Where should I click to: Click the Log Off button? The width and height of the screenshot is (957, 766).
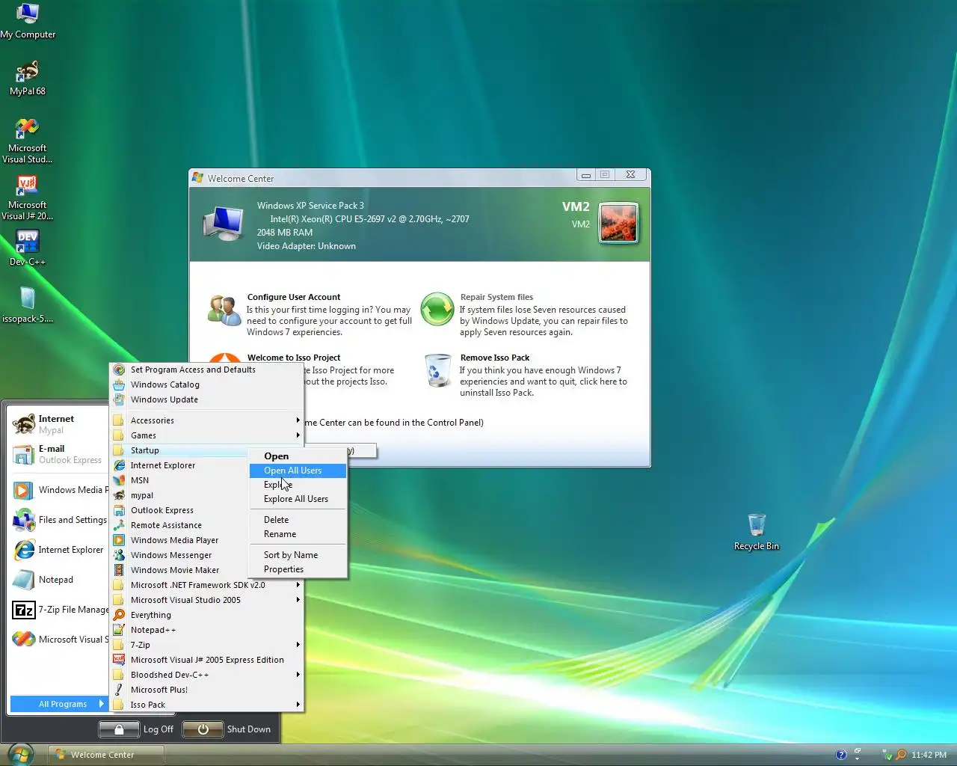(137, 729)
